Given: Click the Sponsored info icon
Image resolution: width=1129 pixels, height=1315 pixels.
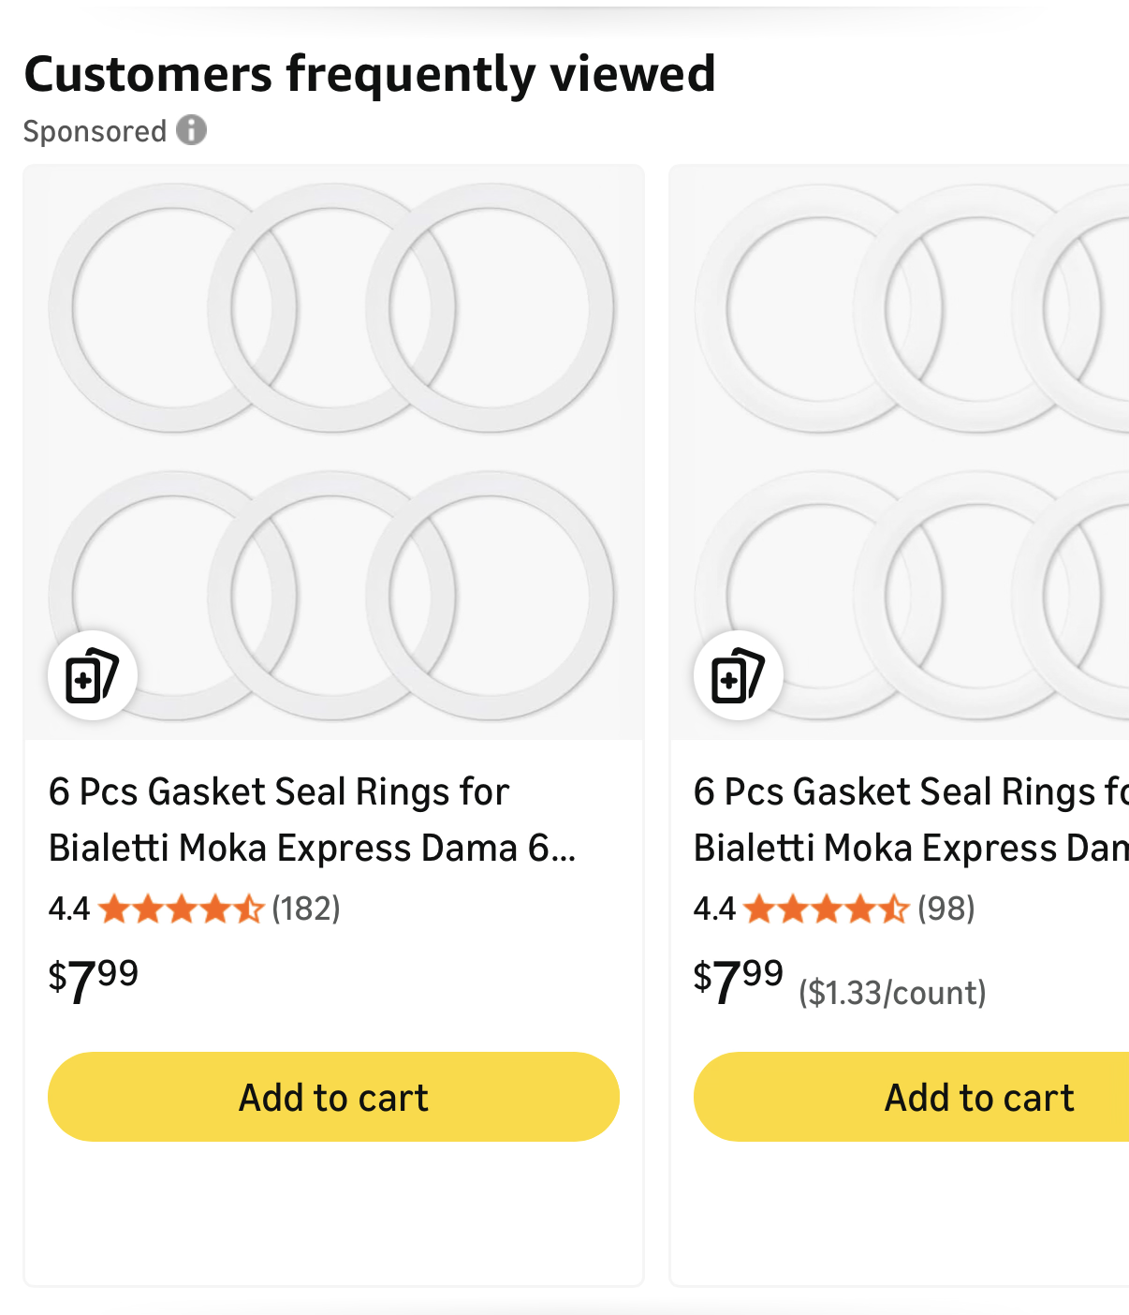Looking at the screenshot, I should point(192,130).
